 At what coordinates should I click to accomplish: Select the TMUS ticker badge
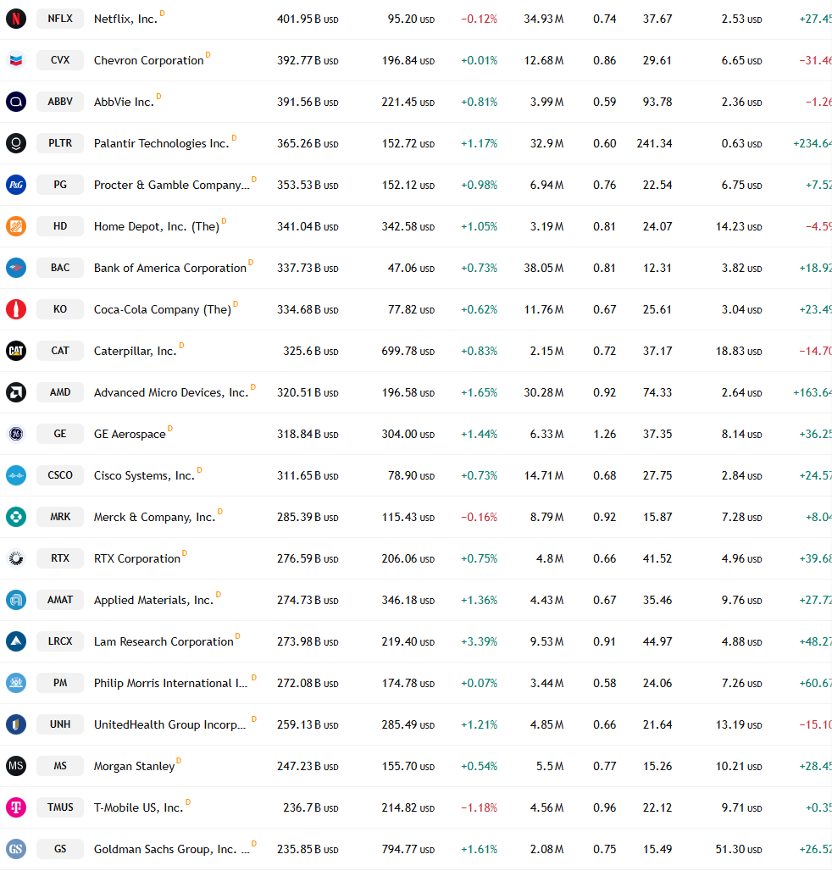point(60,807)
